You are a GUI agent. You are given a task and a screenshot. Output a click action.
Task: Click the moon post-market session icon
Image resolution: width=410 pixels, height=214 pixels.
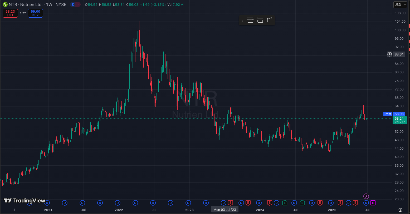pos(73,5)
